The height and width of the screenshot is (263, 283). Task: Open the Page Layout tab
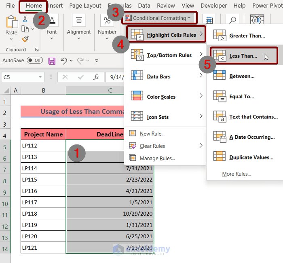pyautogui.click(x=85, y=6)
